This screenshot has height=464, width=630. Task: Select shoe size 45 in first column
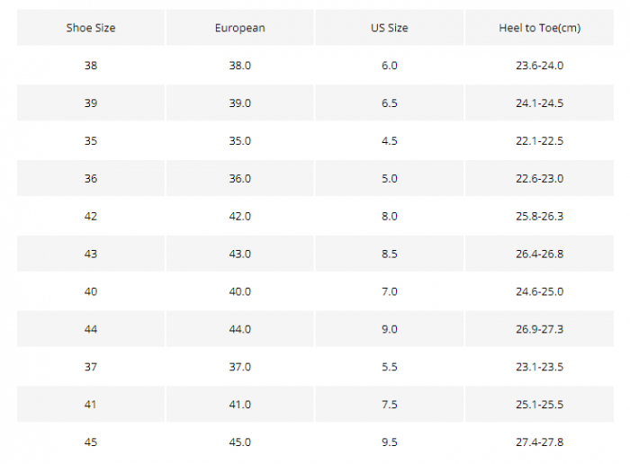[91, 442]
